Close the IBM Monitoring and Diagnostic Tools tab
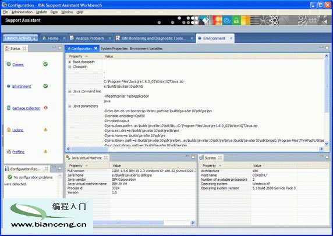This screenshot has height=236, width=333. point(192,38)
